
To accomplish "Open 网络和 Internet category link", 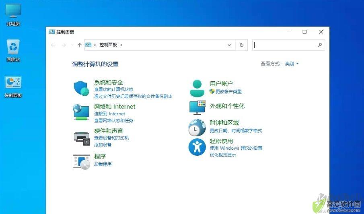I will pos(115,107).
